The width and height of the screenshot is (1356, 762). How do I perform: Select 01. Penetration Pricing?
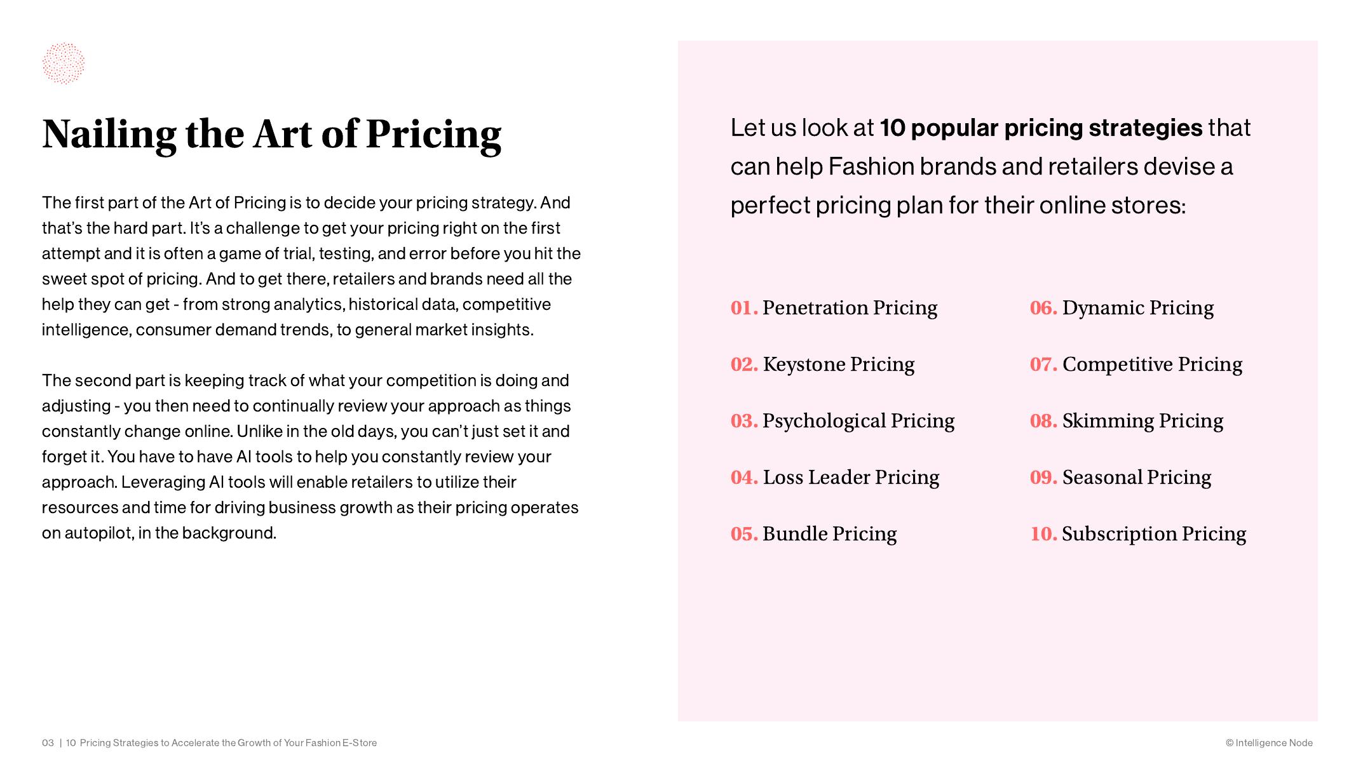(x=834, y=308)
